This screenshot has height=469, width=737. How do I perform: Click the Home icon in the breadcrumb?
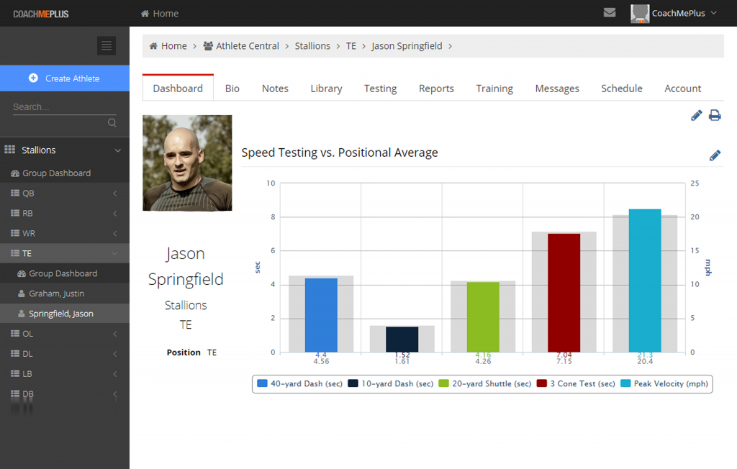coord(154,46)
